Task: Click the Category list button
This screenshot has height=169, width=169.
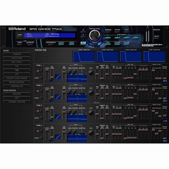Action: pos(30,44)
